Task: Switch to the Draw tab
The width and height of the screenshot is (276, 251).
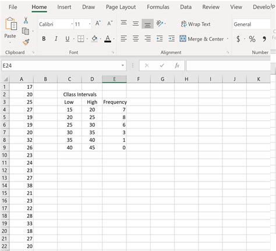Action: (x=89, y=7)
